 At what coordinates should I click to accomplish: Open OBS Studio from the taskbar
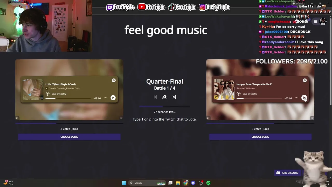[201, 183]
